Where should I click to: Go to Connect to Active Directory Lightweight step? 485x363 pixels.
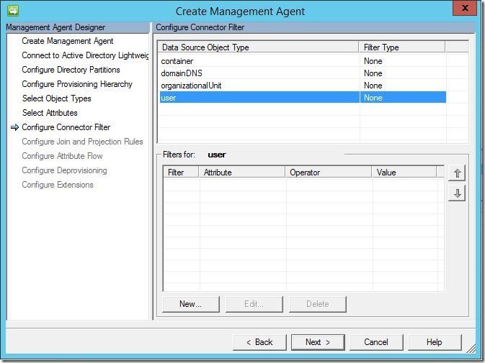click(85, 55)
